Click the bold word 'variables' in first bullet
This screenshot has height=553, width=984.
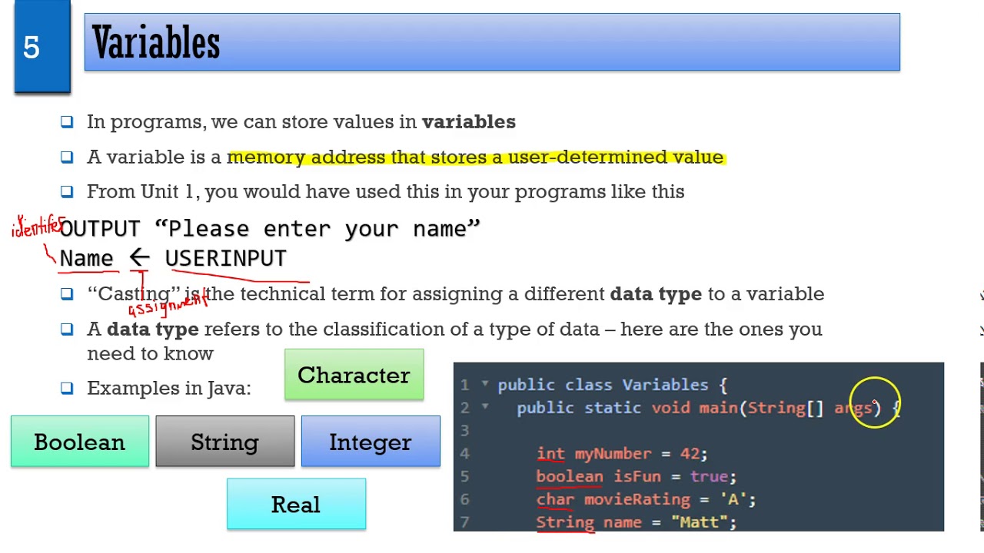pyautogui.click(x=469, y=121)
